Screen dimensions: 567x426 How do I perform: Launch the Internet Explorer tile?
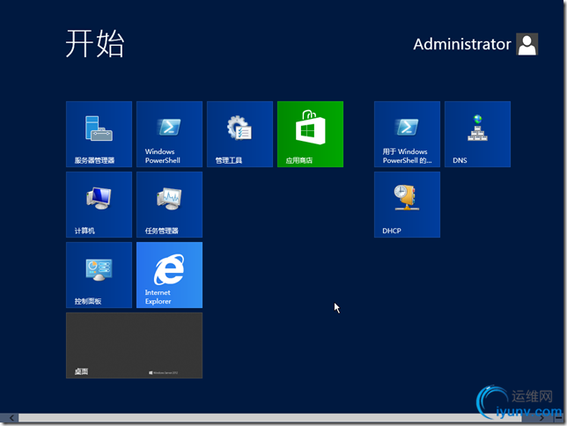click(169, 275)
